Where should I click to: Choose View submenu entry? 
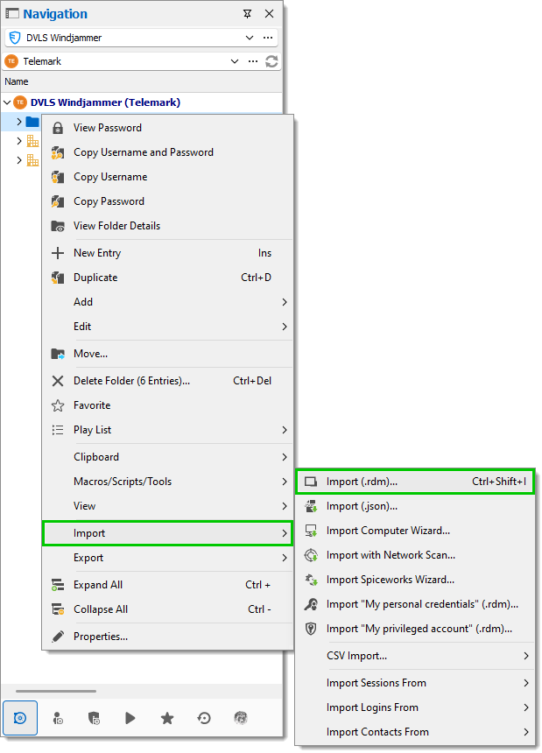[167, 506]
